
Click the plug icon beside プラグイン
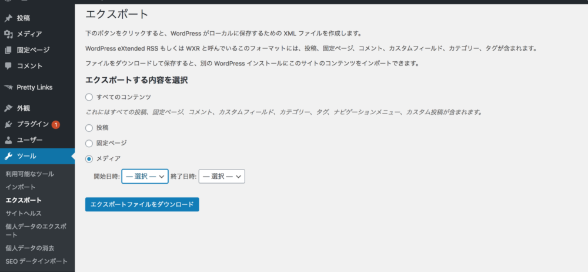tap(8, 124)
